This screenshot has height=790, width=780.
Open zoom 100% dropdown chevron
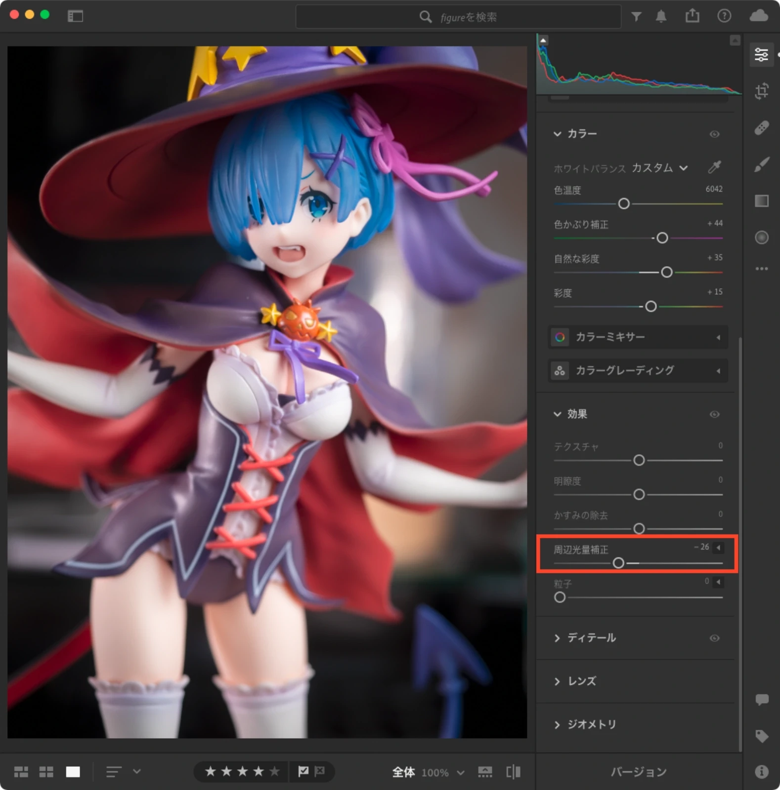[x=460, y=772]
